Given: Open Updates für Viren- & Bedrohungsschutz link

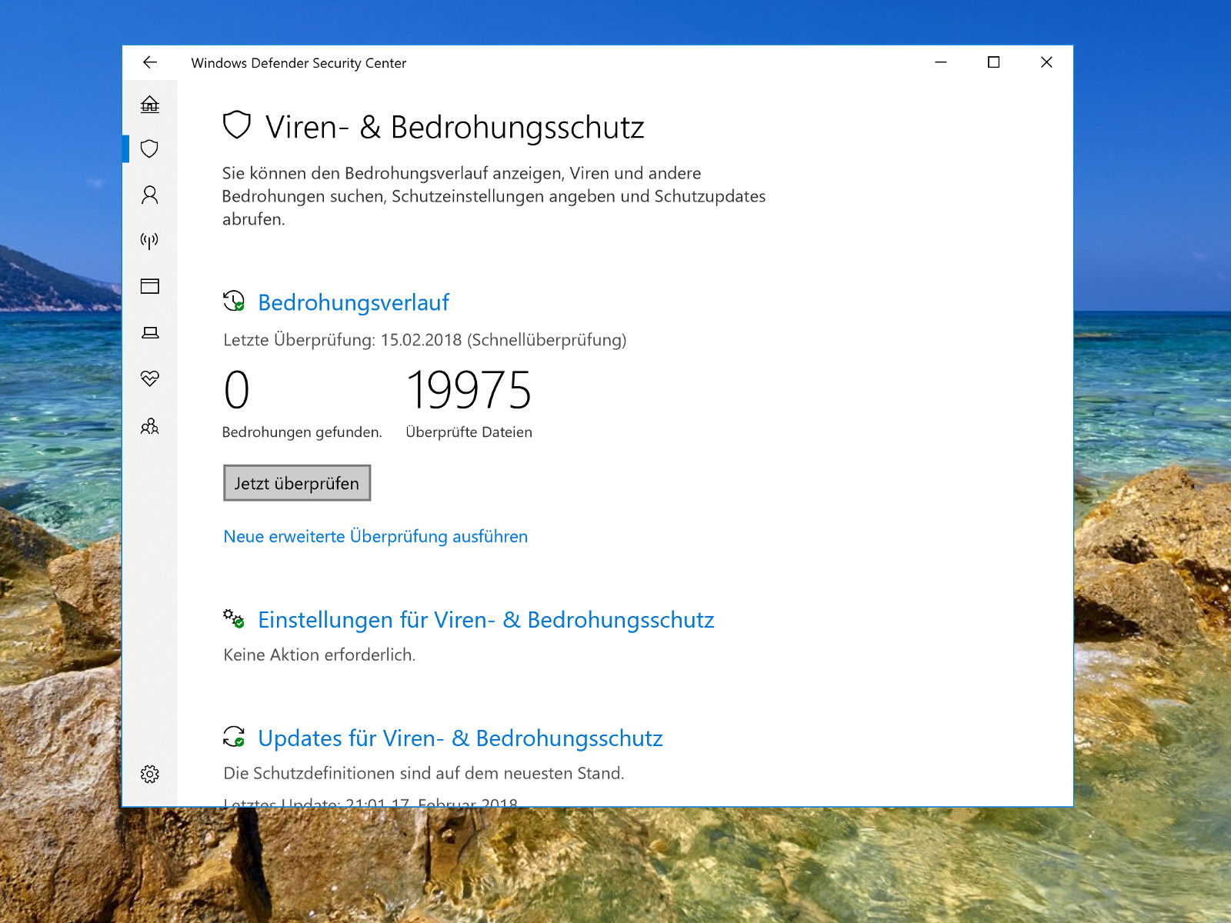Looking at the screenshot, I should point(460,738).
